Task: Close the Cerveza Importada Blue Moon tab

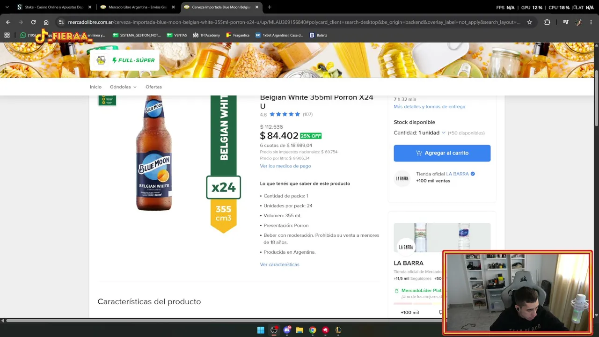Action: pos(257,7)
